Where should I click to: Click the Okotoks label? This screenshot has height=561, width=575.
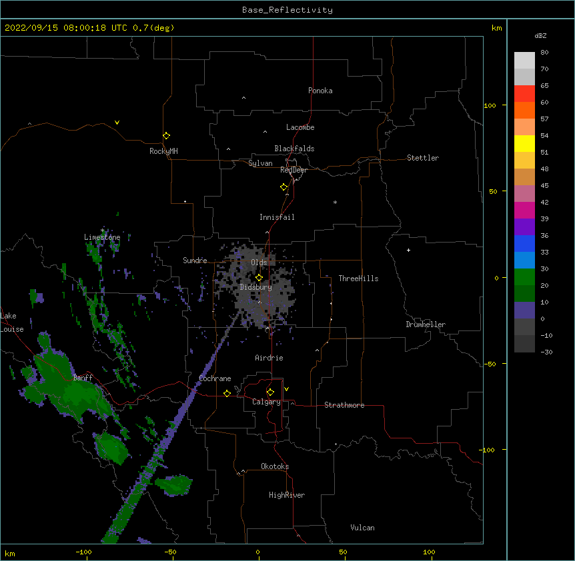point(275,466)
